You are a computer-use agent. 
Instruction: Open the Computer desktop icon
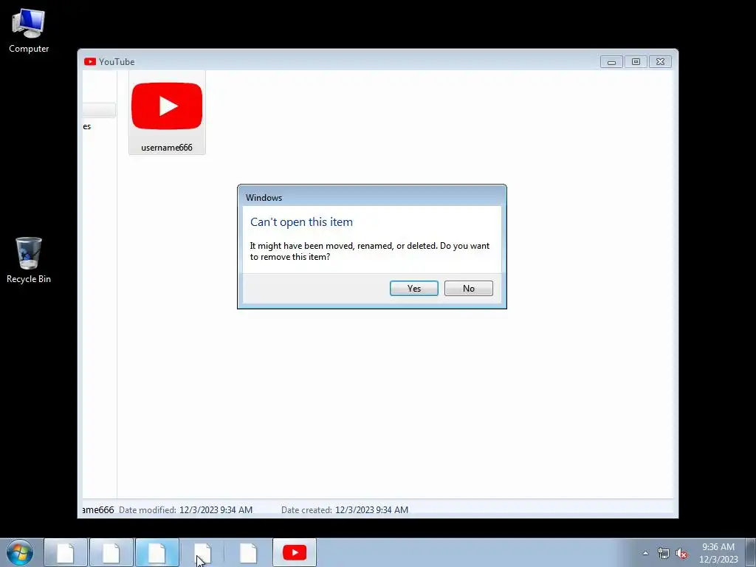point(29,31)
